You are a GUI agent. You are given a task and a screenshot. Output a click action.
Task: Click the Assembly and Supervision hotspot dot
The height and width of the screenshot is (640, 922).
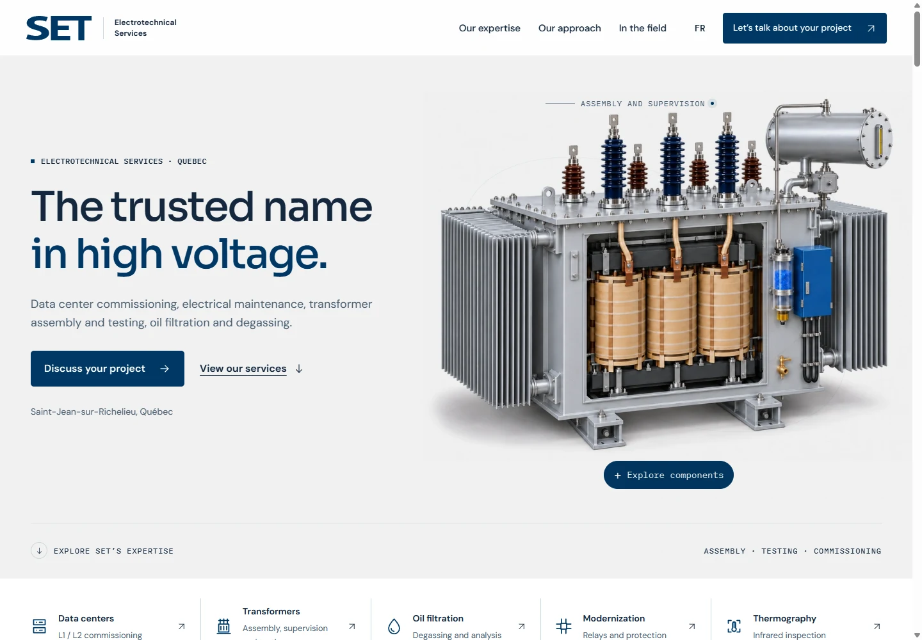pos(713,103)
